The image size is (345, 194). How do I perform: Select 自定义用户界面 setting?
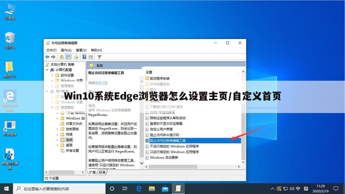(x=161, y=129)
